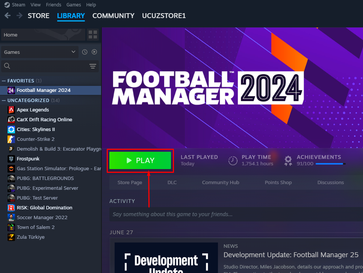Click the recent activity clock icon

[x=85, y=52]
